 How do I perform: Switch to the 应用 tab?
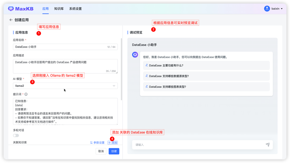pyautogui.click(x=46, y=9)
